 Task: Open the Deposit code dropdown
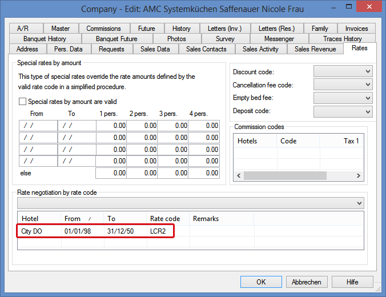[x=343, y=111]
